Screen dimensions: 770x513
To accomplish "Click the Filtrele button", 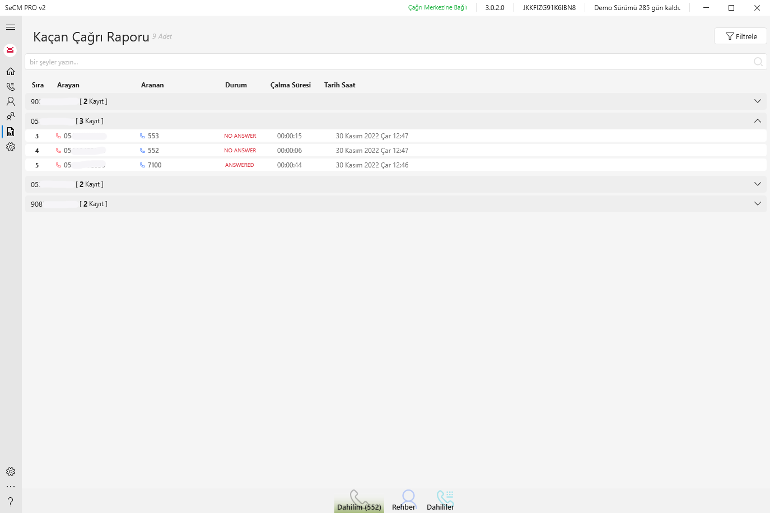I will (740, 36).
